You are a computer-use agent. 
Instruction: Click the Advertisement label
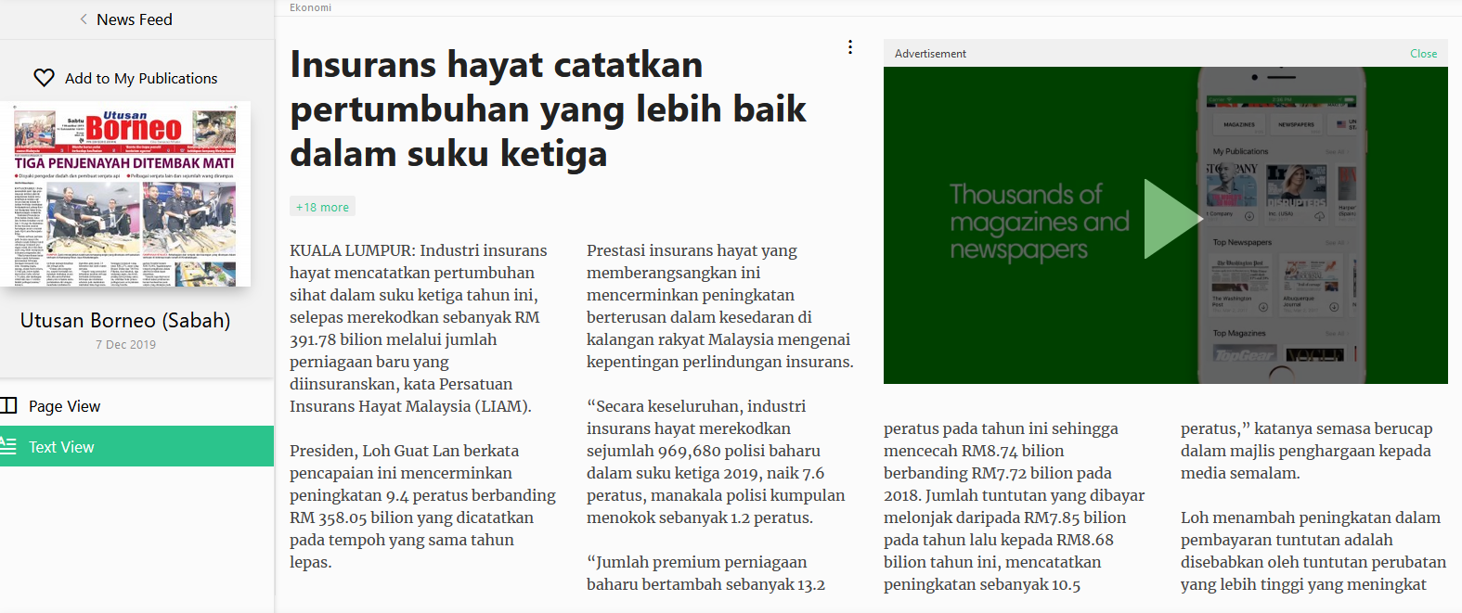pos(930,54)
